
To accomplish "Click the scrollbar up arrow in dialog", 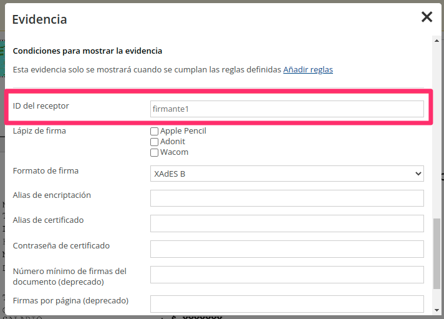I will (438, 41).
